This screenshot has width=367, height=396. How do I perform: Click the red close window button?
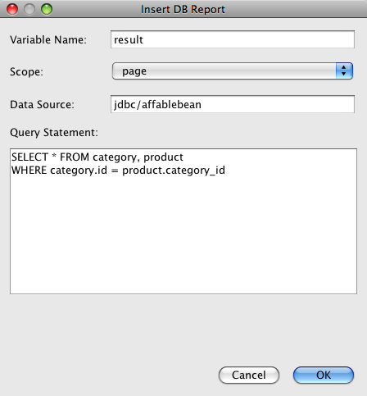tap(12, 9)
